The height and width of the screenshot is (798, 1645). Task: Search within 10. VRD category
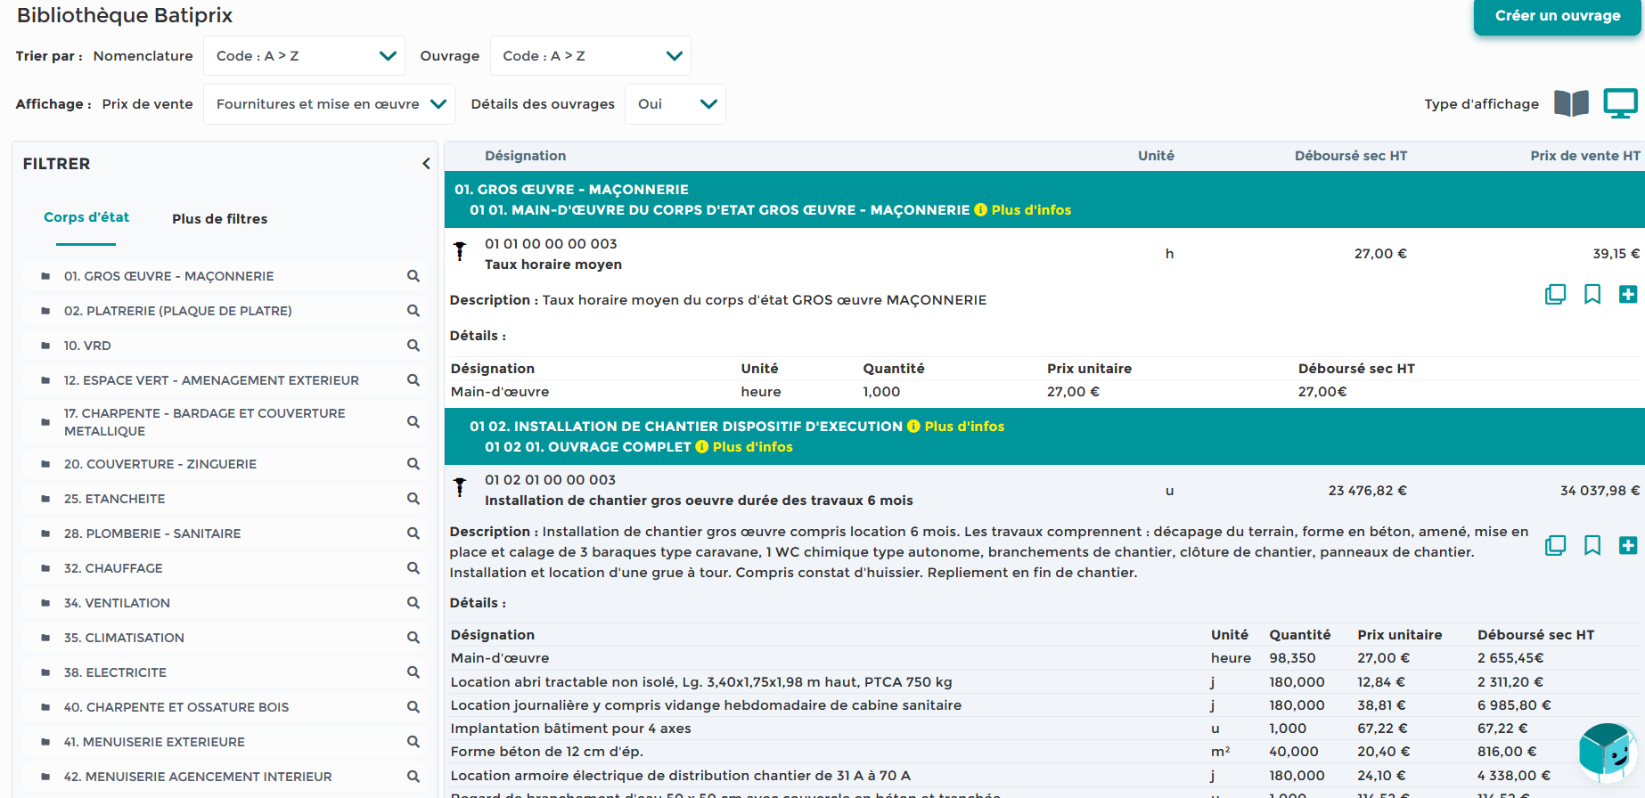pyautogui.click(x=413, y=346)
